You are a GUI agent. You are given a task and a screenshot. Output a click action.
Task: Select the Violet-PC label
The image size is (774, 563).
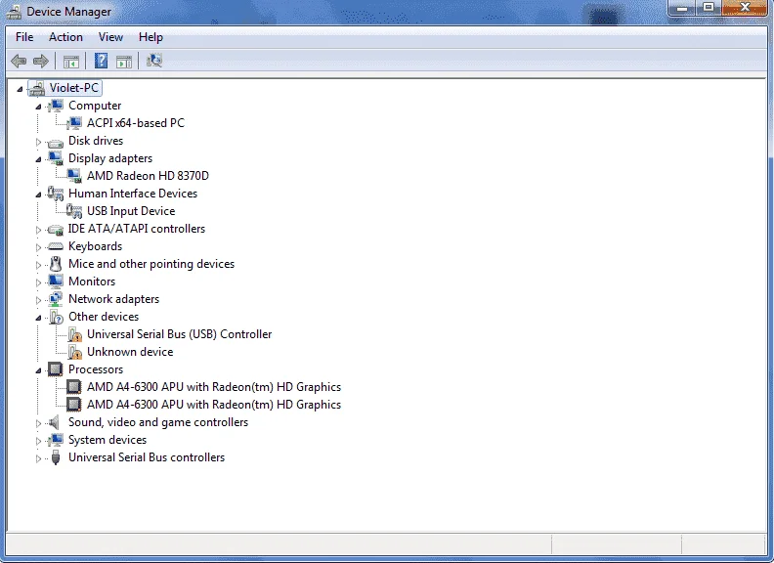pos(74,88)
